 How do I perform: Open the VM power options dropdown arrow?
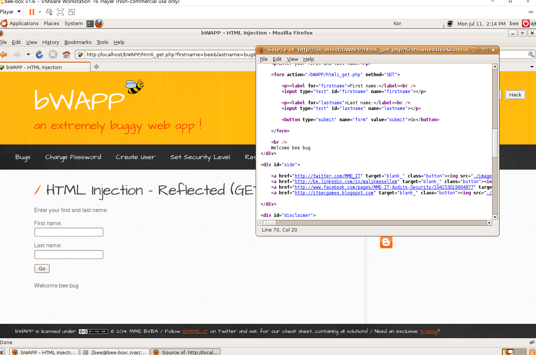[x=40, y=12]
